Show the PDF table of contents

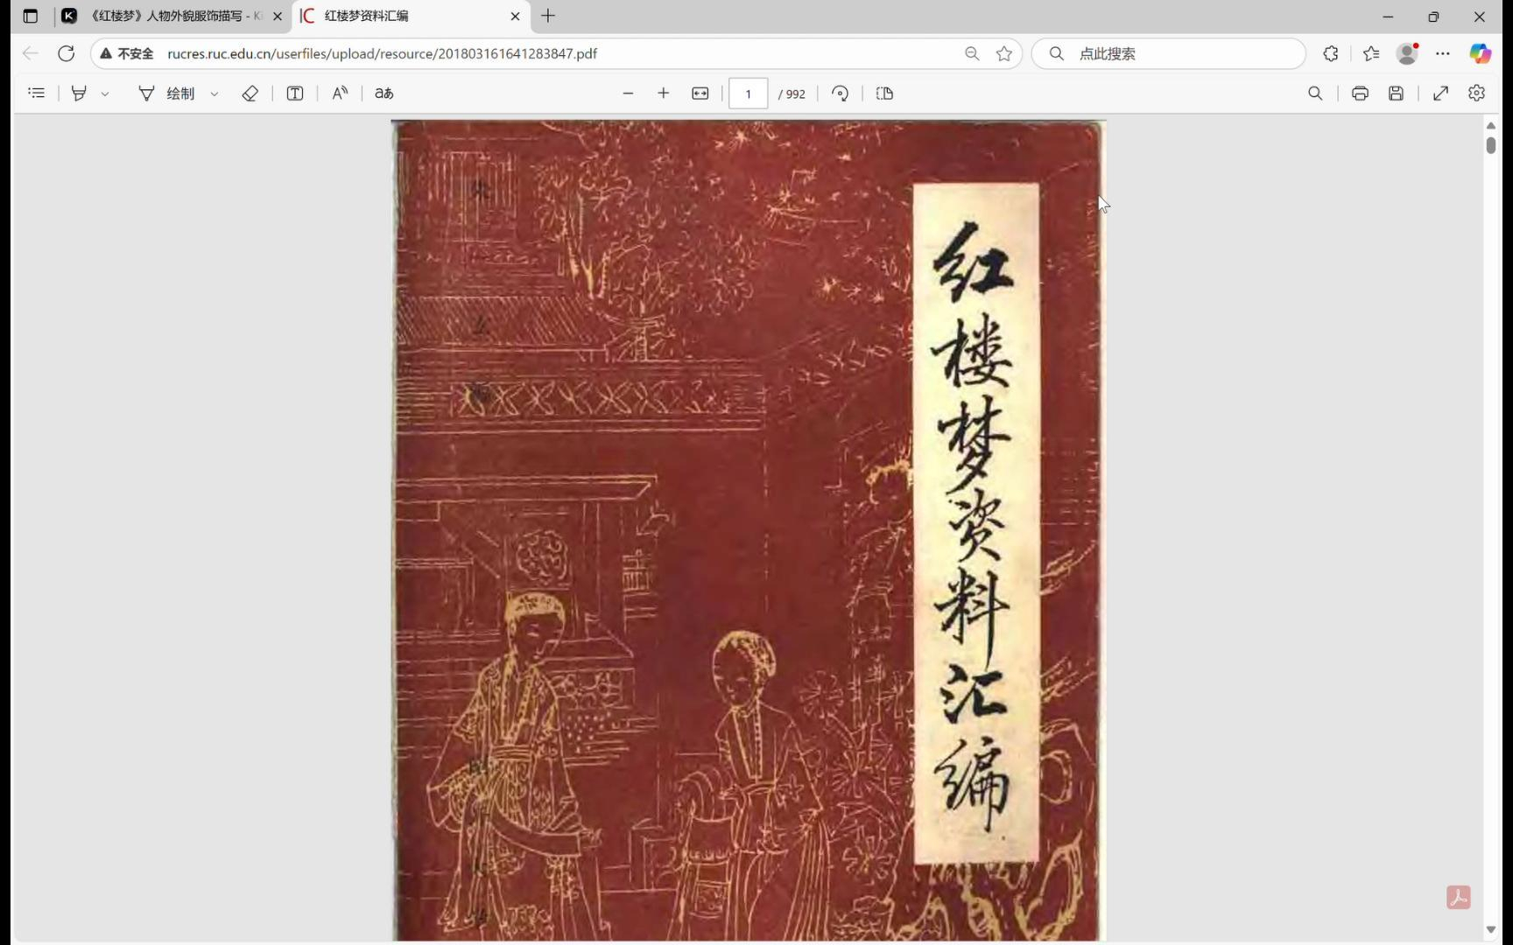[x=37, y=93]
